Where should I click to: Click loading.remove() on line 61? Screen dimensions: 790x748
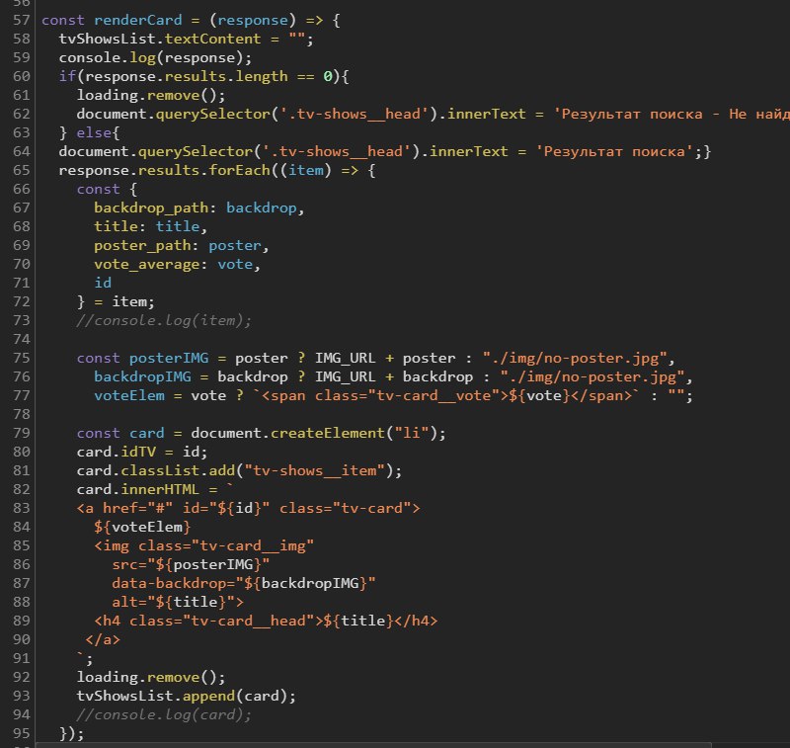click(x=151, y=95)
